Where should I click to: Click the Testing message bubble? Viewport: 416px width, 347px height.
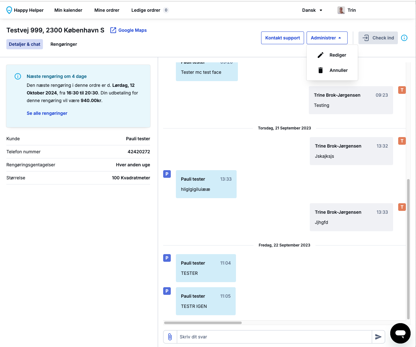click(x=351, y=100)
